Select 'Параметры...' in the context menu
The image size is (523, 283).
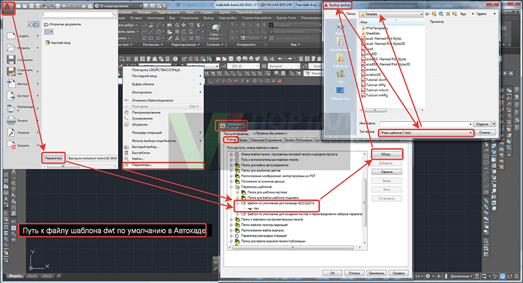pyautogui.click(x=142, y=165)
